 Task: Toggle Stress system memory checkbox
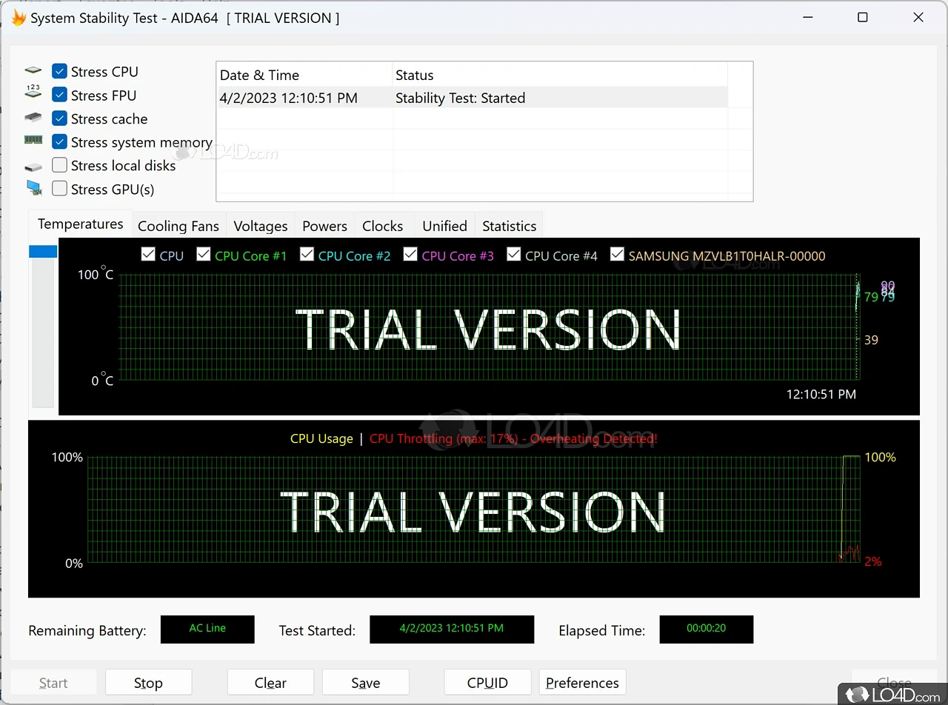[60, 141]
